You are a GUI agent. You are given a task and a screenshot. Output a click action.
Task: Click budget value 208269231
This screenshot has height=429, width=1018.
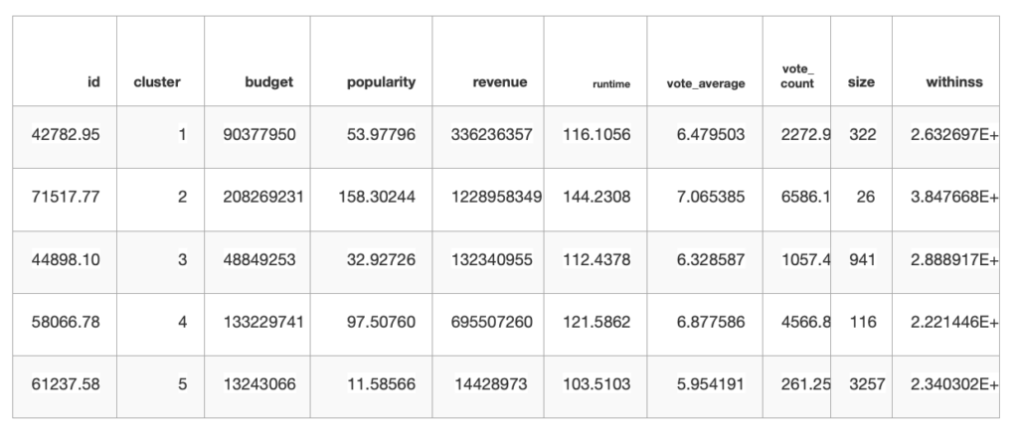click(263, 197)
